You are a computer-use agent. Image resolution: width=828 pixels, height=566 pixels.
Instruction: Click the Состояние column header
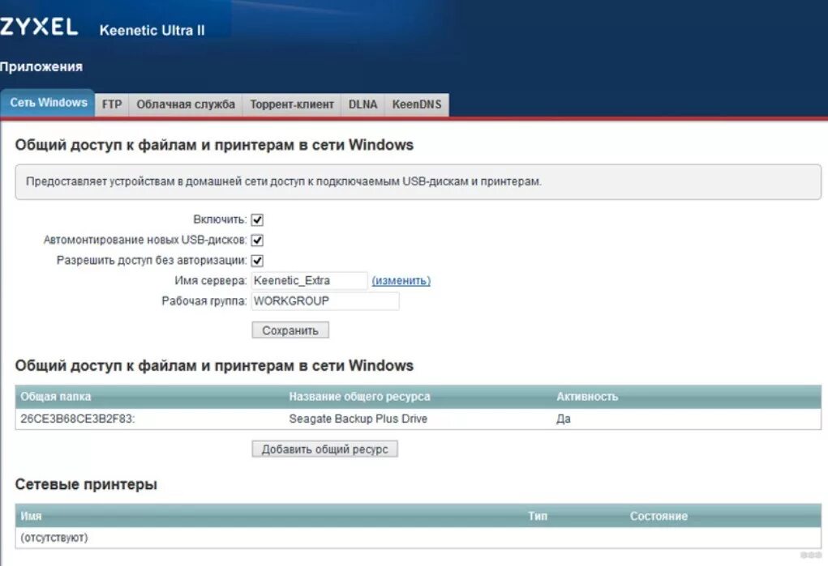click(659, 517)
